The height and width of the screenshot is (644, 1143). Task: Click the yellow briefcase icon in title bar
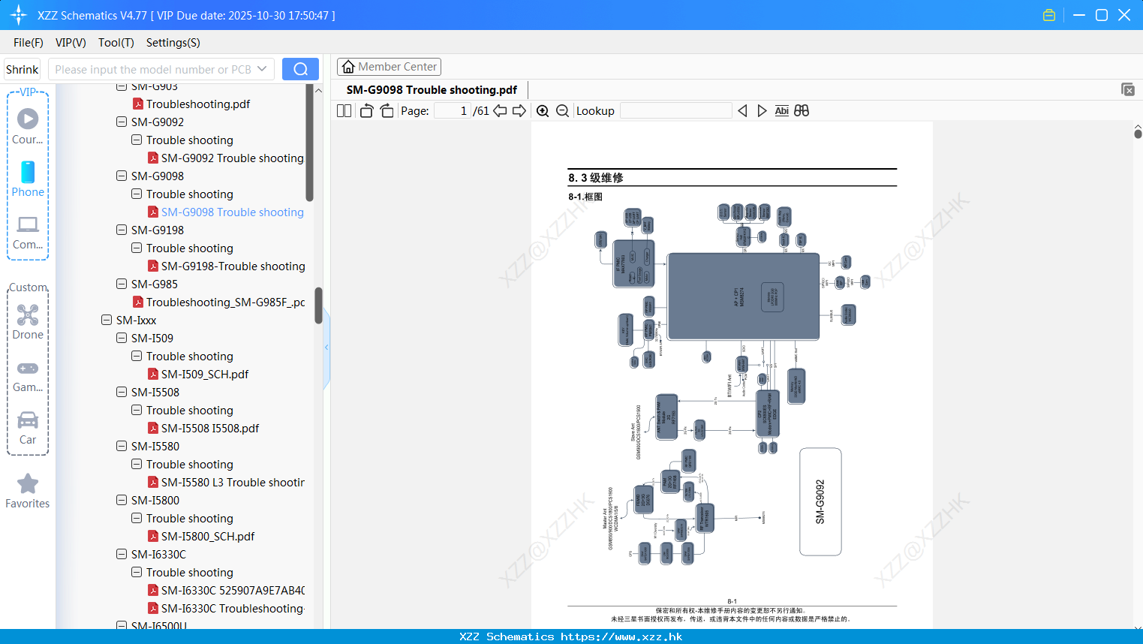[x=1049, y=15]
